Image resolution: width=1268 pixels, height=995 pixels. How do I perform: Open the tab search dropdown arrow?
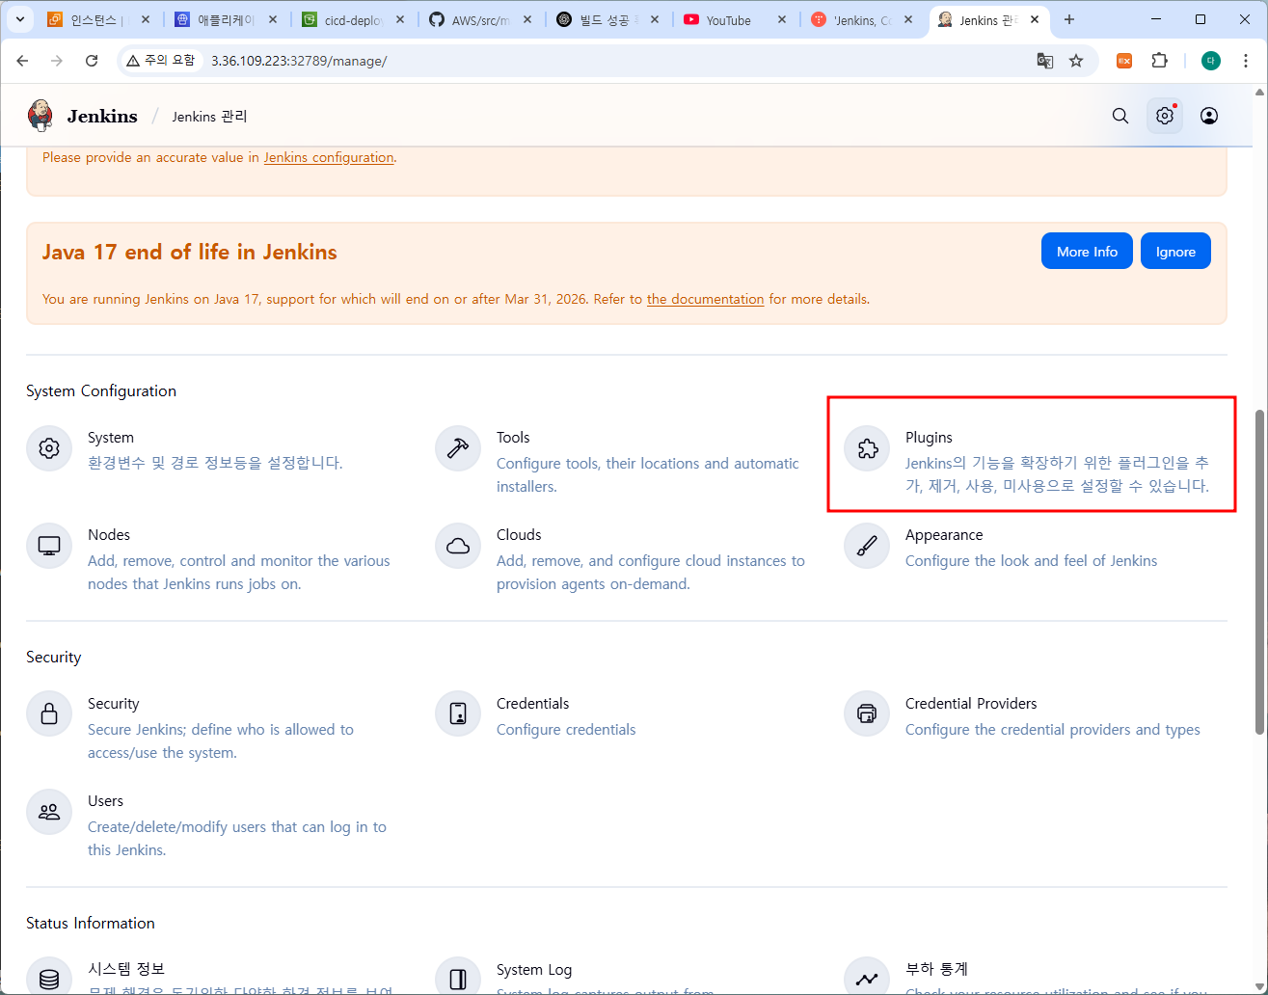coord(19,19)
